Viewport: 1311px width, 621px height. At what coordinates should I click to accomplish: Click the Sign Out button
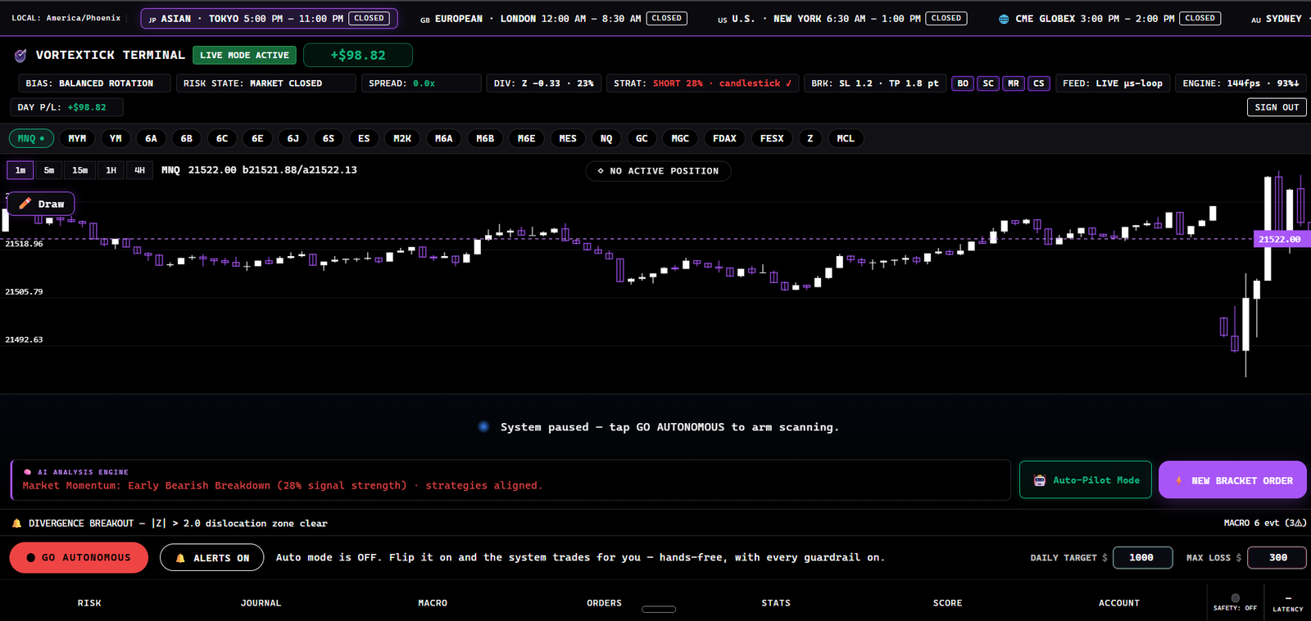tap(1277, 107)
